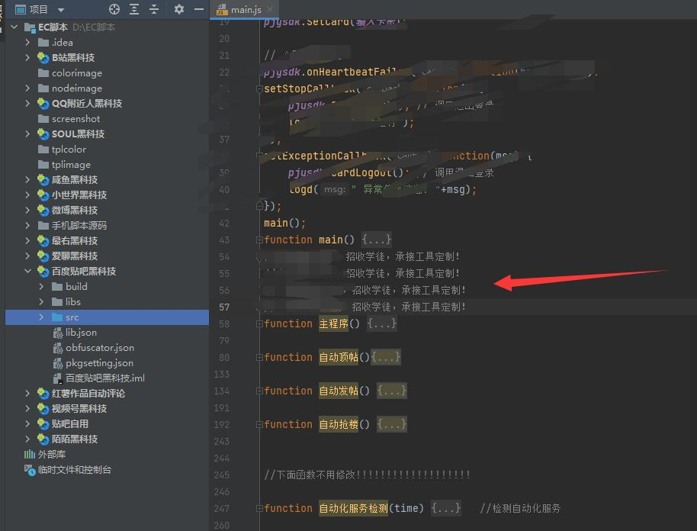Click the 自动化服务检测 function name
The height and width of the screenshot is (531, 697).
pyautogui.click(x=353, y=508)
